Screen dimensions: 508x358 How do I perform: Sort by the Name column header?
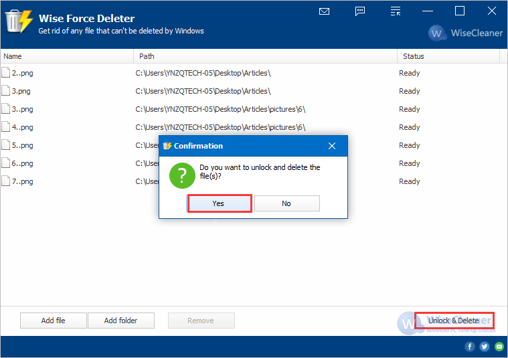click(67, 56)
